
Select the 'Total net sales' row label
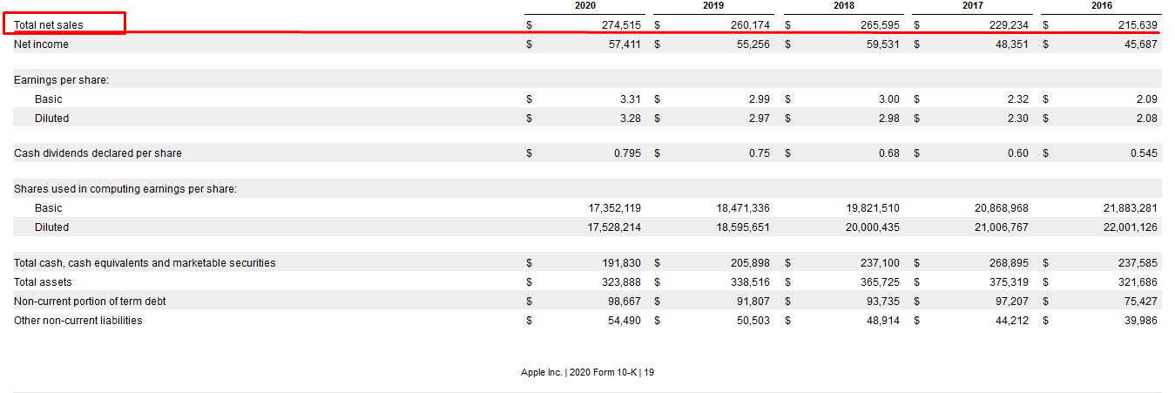tap(49, 25)
